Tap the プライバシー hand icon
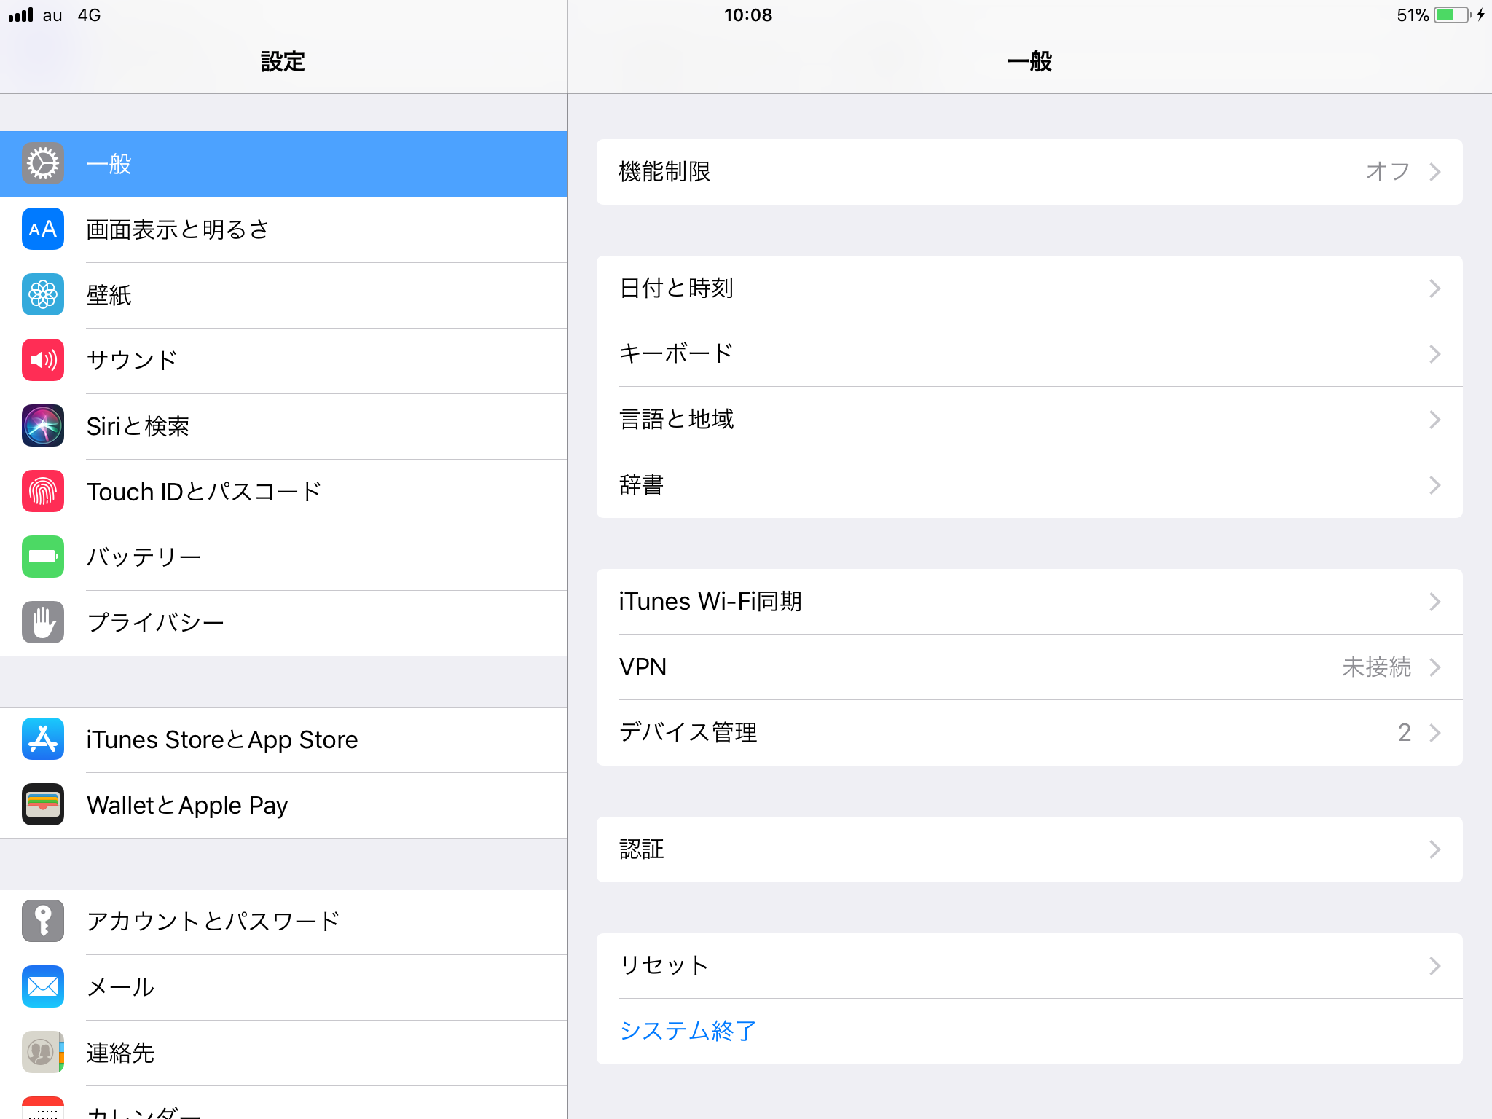This screenshot has width=1492, height=1119. pyautogui.click(x=43, y=622)
